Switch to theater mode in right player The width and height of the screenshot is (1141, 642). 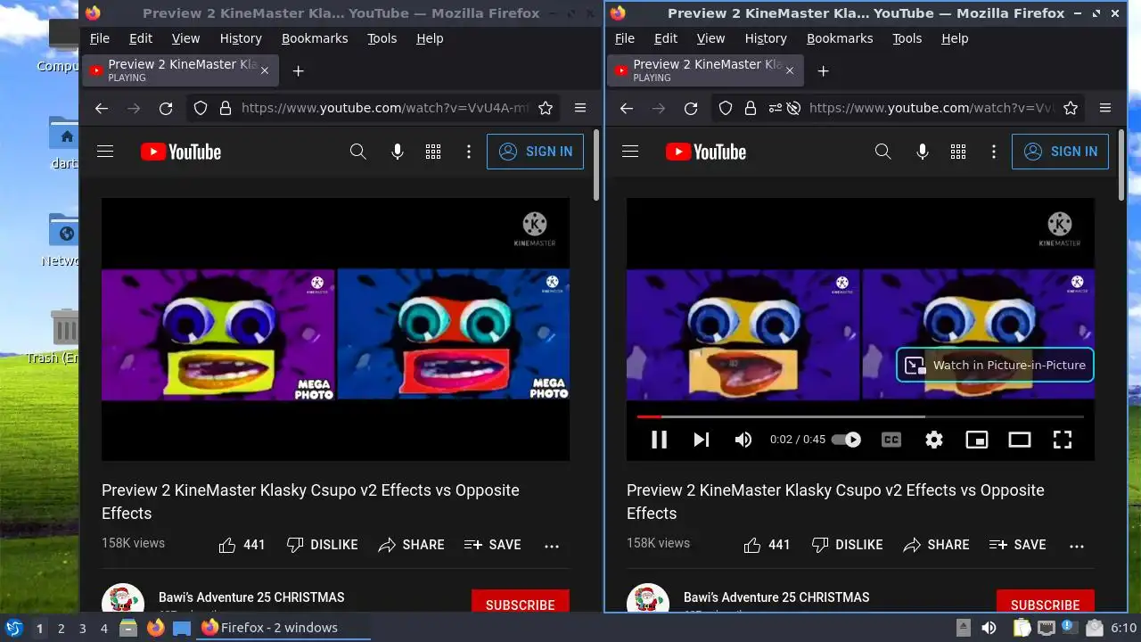[x=1020, y=440]
